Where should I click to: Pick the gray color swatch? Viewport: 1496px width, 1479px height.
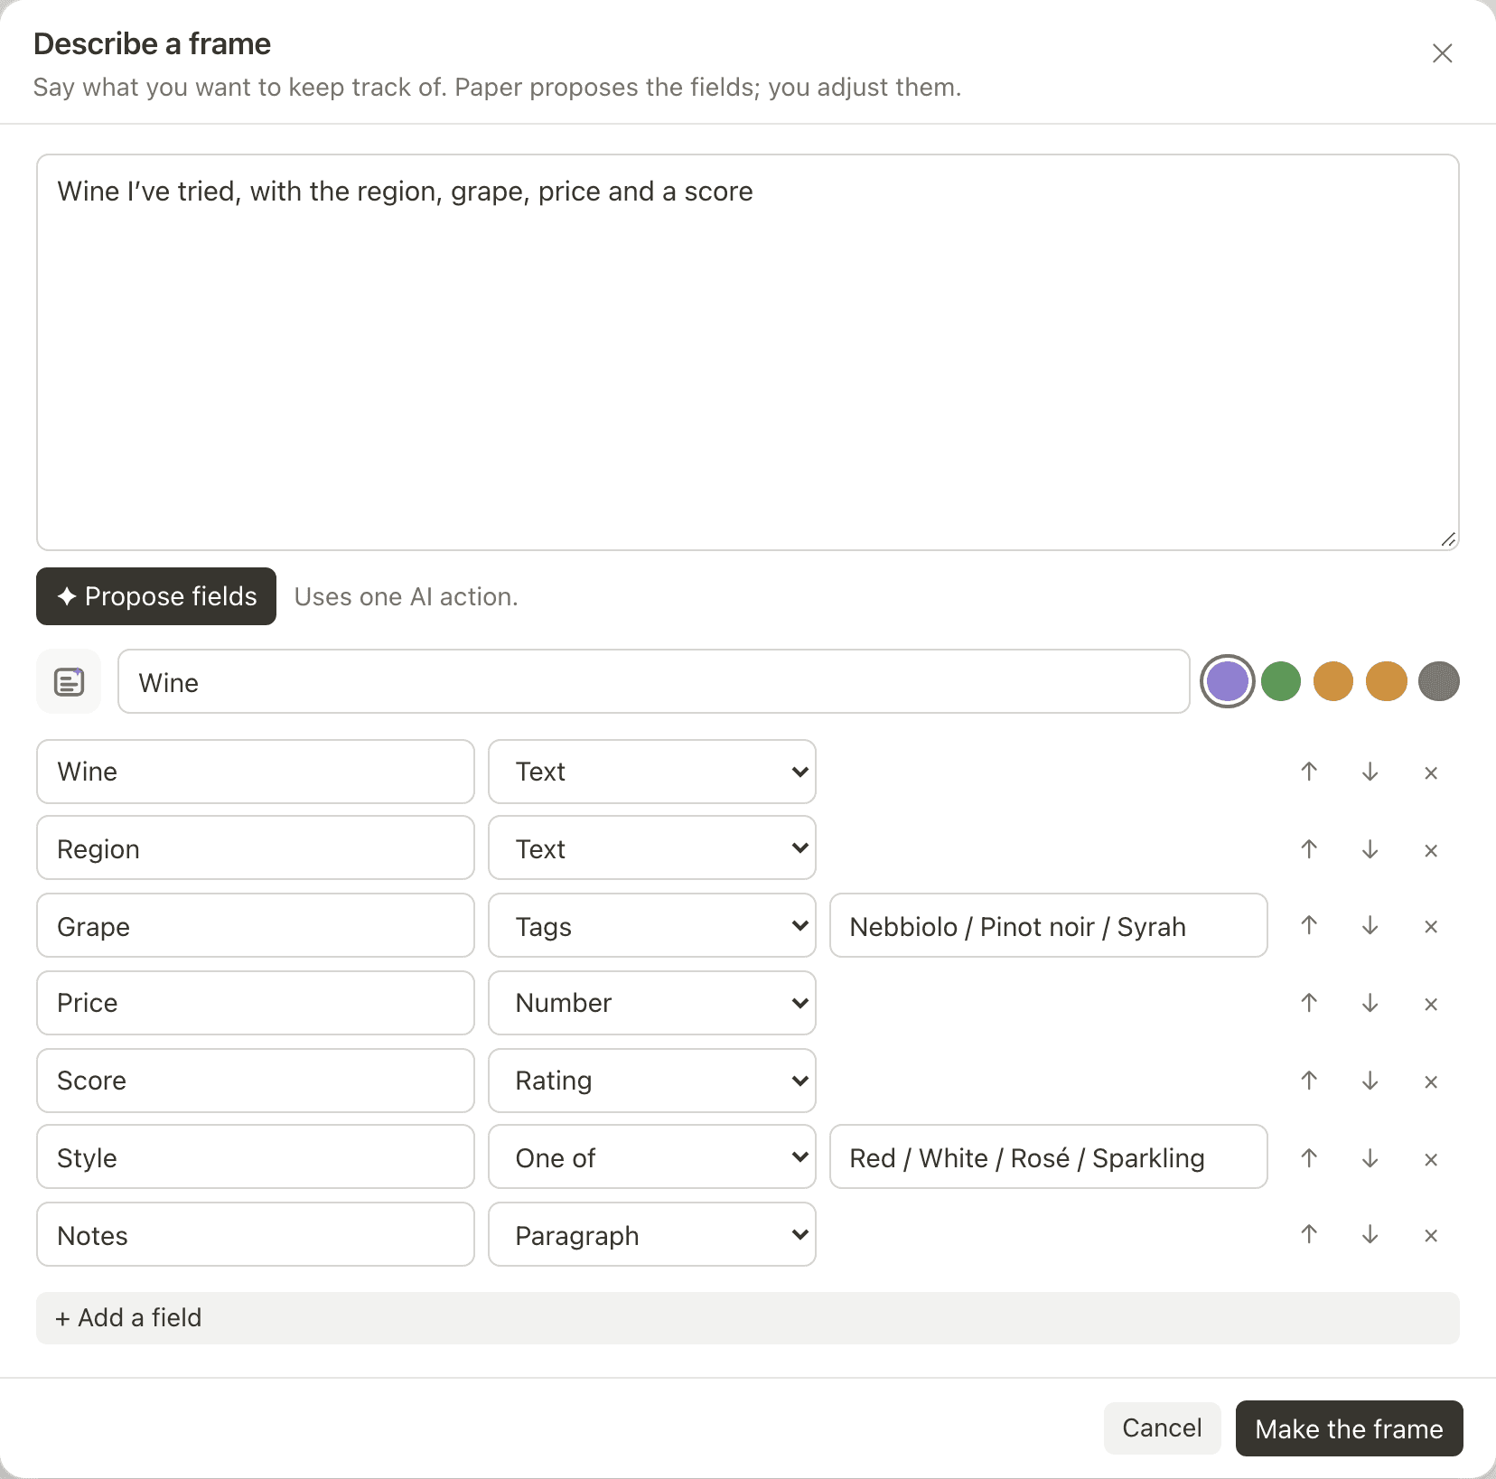tap(1439, 681)
